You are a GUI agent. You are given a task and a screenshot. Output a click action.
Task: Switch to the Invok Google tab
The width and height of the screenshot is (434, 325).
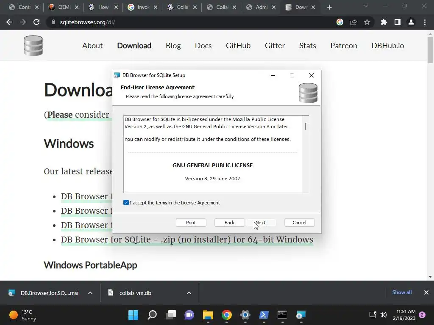142,7
